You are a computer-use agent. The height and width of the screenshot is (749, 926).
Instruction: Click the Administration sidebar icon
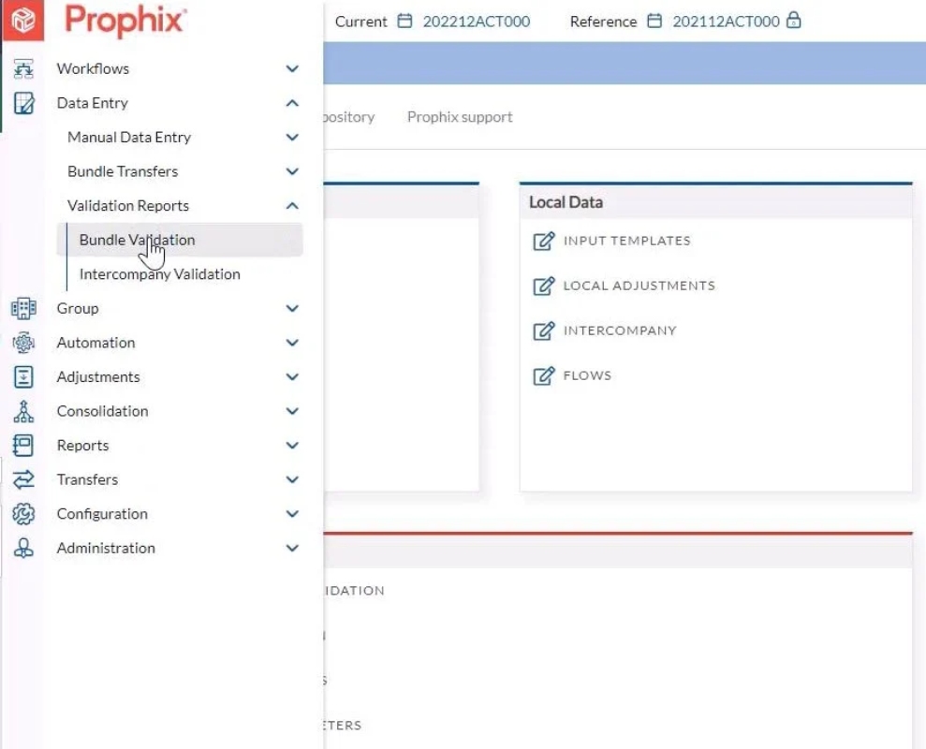[23, 548]
